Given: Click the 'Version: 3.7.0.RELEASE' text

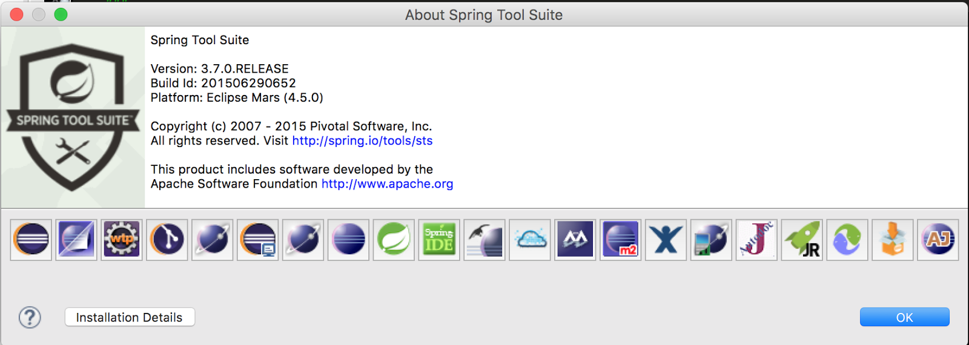Looking at the screenshot, I should coord(219,68).
